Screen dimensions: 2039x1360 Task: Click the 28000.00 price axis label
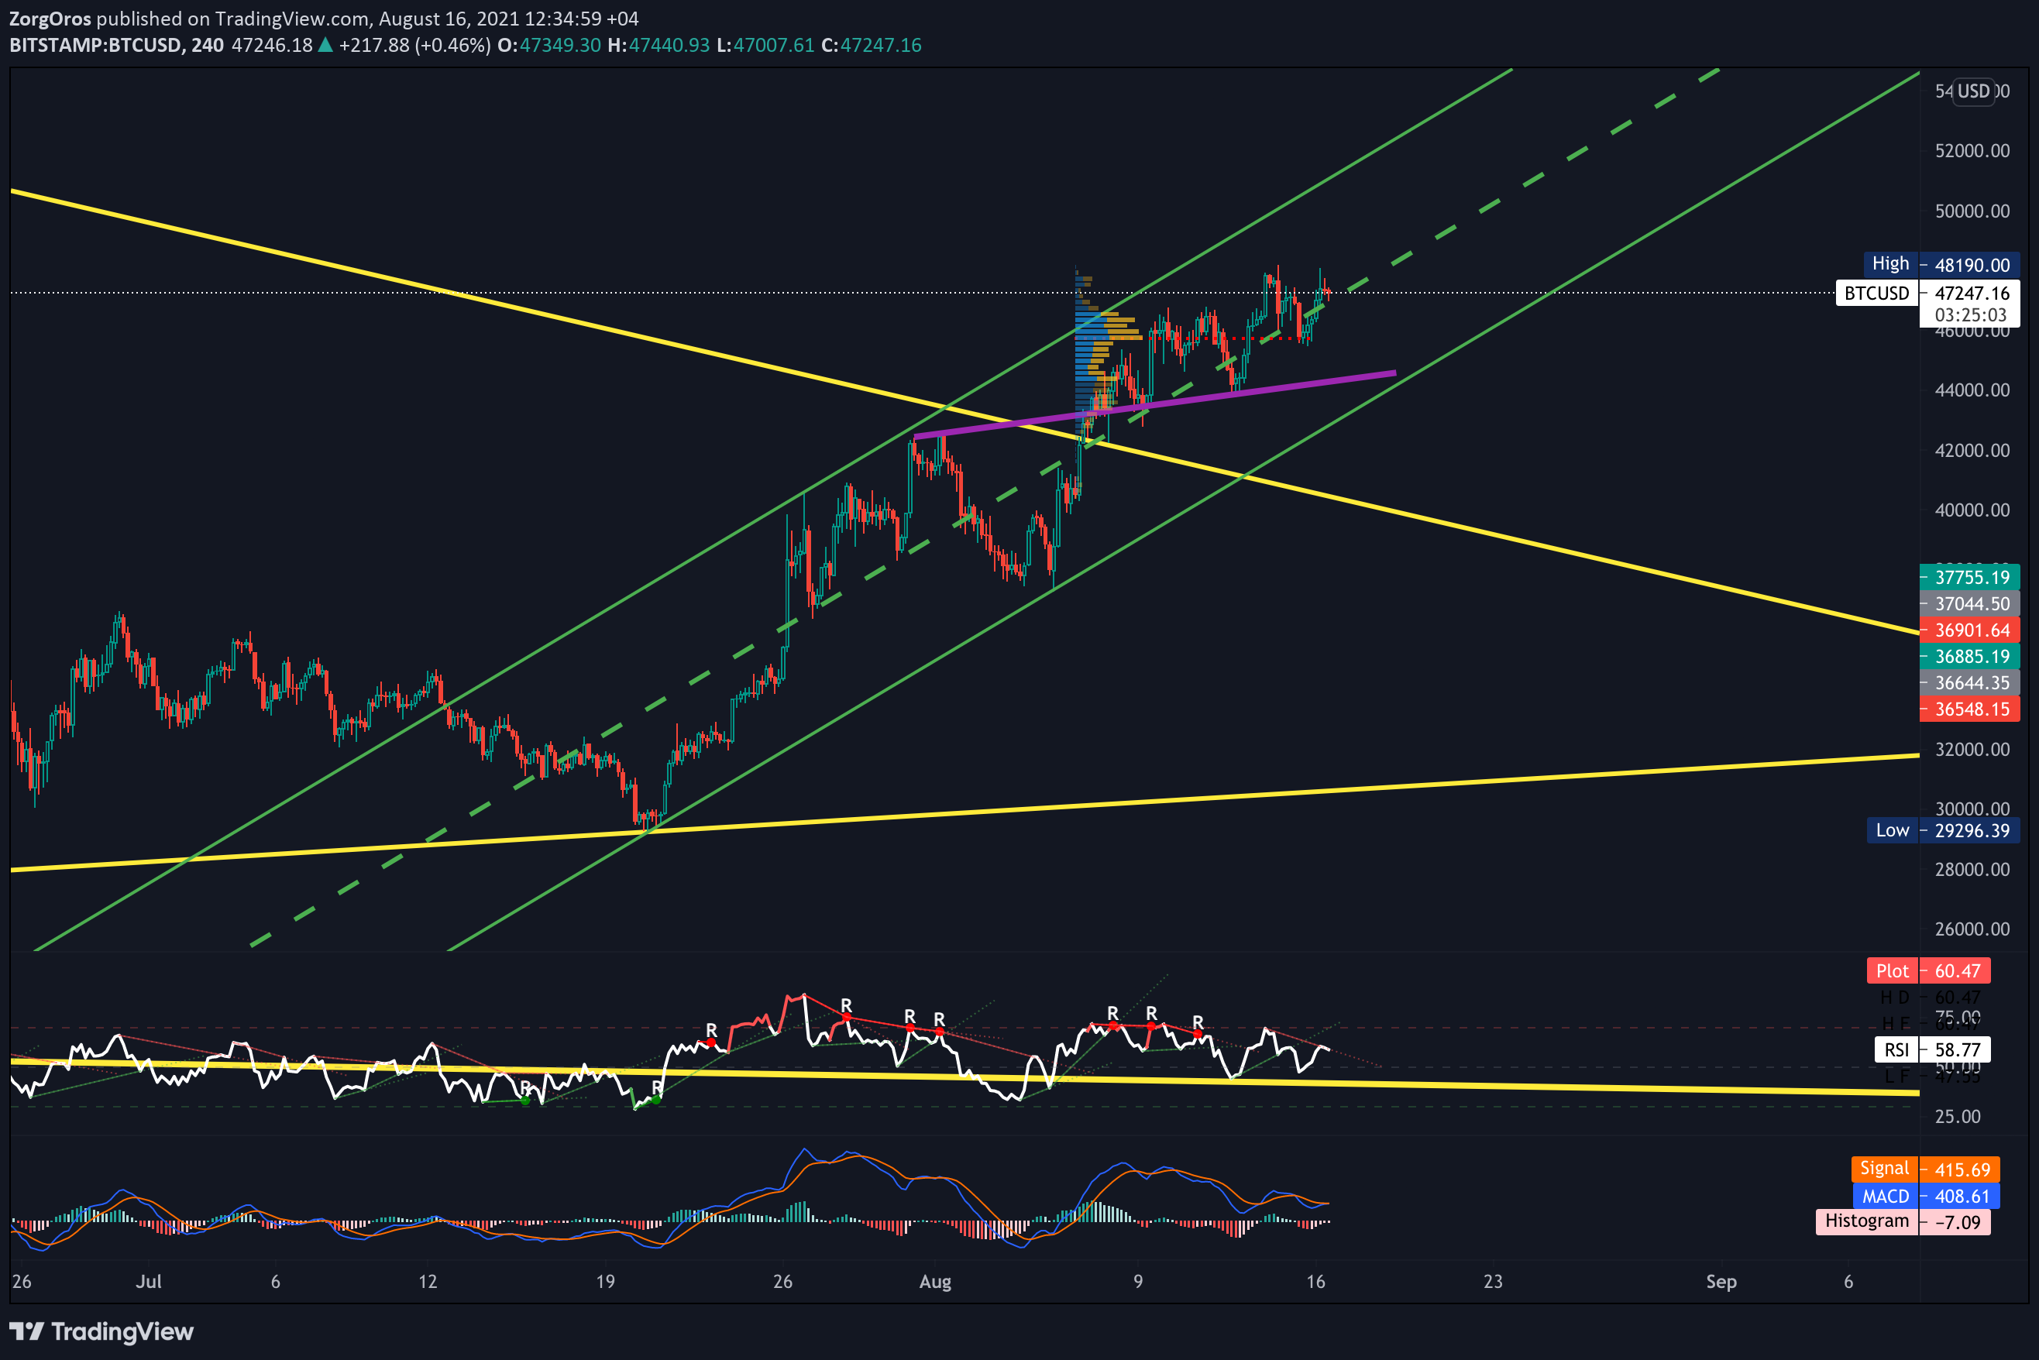pos(1972,869)
